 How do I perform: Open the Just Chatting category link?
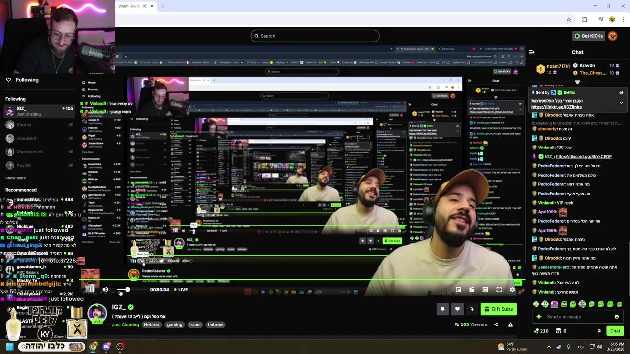point(125,324)
